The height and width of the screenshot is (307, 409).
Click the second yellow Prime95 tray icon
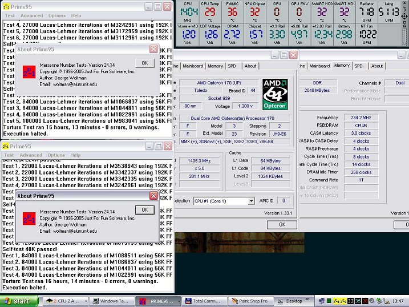click(343, 301)
